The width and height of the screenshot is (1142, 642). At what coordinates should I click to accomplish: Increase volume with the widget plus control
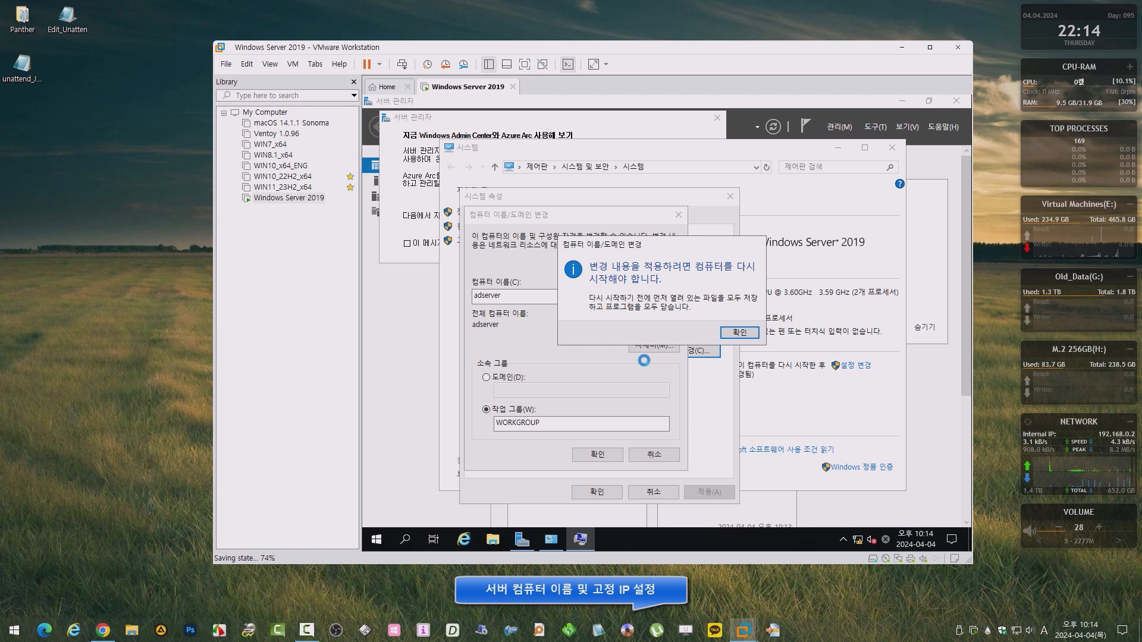1099,527
